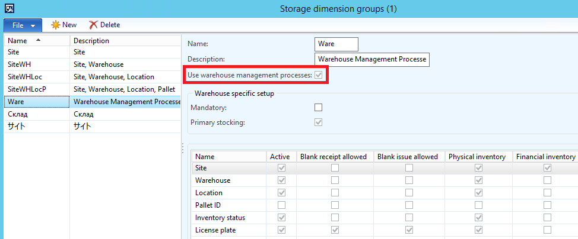This screenshot has height=239, width=578.
Task: Click the Description text field
Action: point(371,59)
